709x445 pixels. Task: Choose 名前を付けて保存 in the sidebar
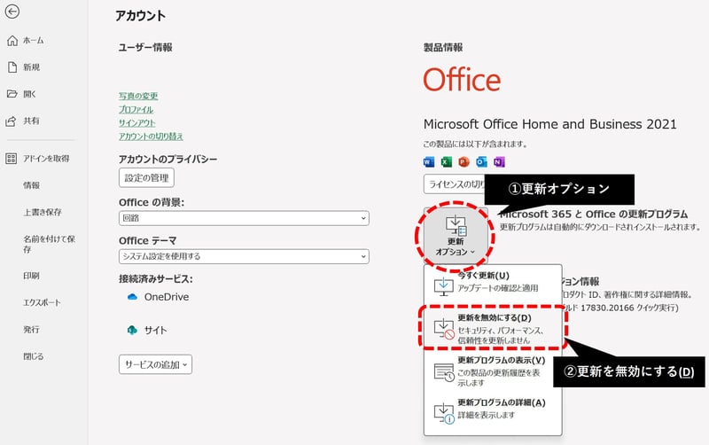(x=49, y=244)
